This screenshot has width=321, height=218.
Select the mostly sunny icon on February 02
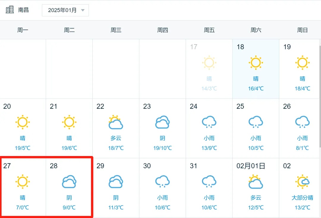pyautogui.click(x=302, y=182)
